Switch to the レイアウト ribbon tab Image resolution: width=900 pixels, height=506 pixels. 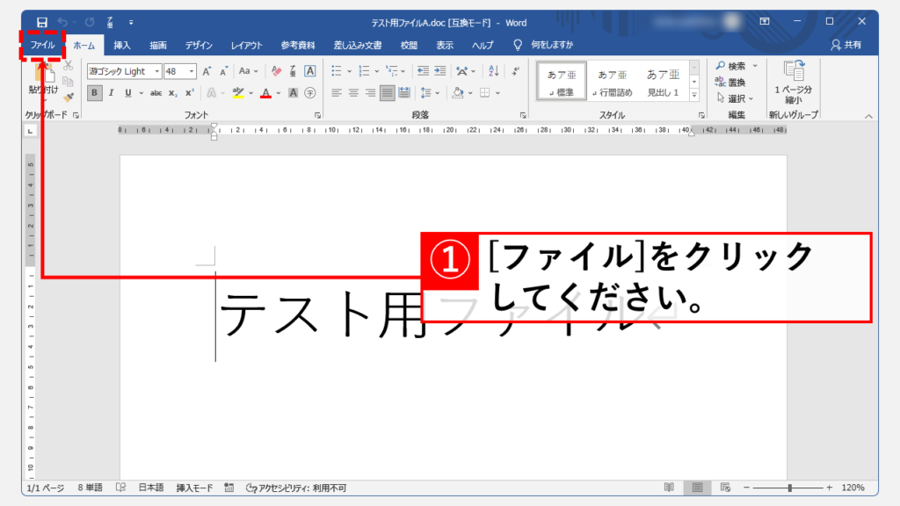246,45
